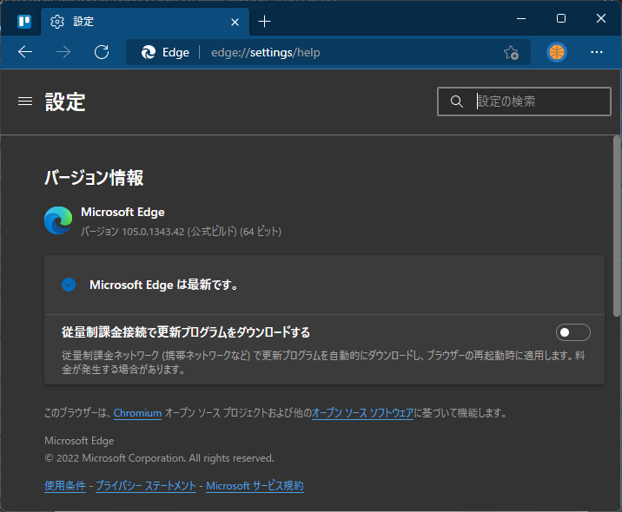622x512 pixels.
Task: Click the Microsoft Edge logo in version info
Action: 58,220
